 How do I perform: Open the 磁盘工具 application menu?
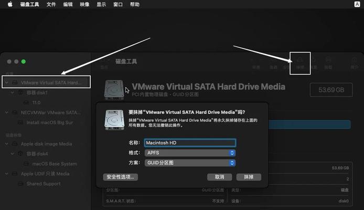pyautogui.click(x=29, y=4)
